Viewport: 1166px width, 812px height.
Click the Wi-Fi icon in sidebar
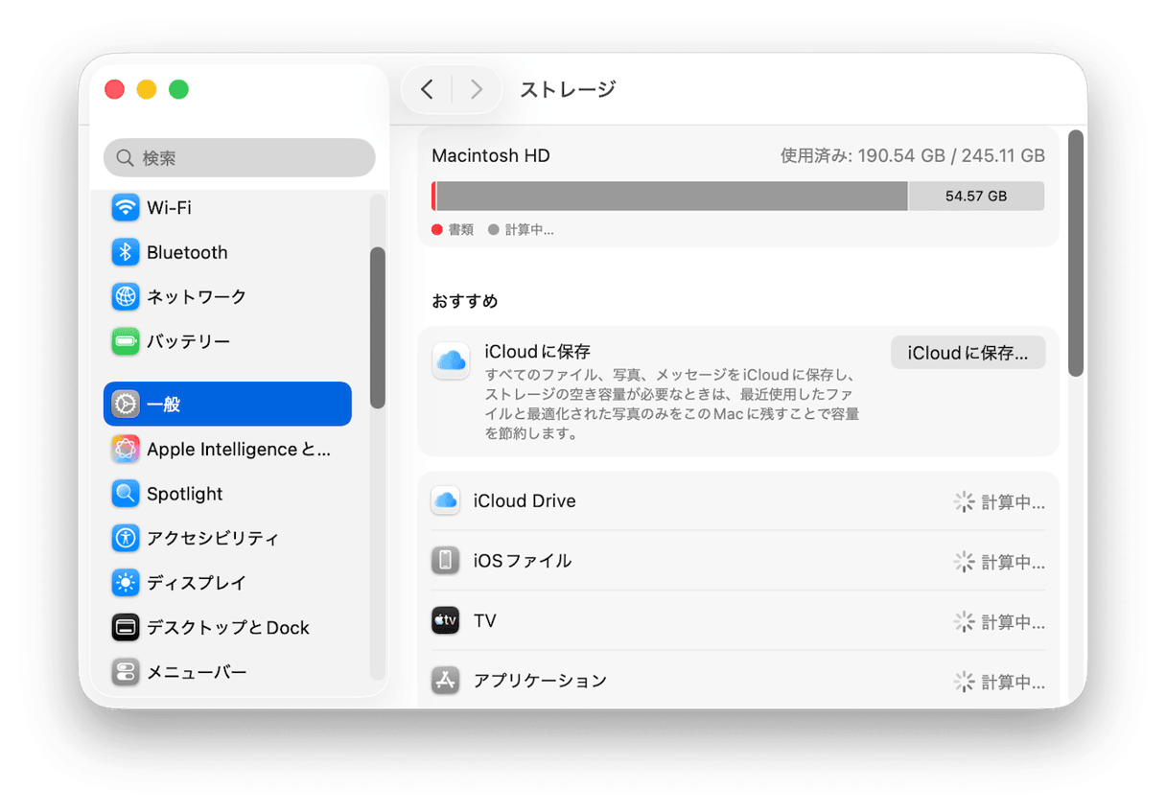(x=126, y=207)
